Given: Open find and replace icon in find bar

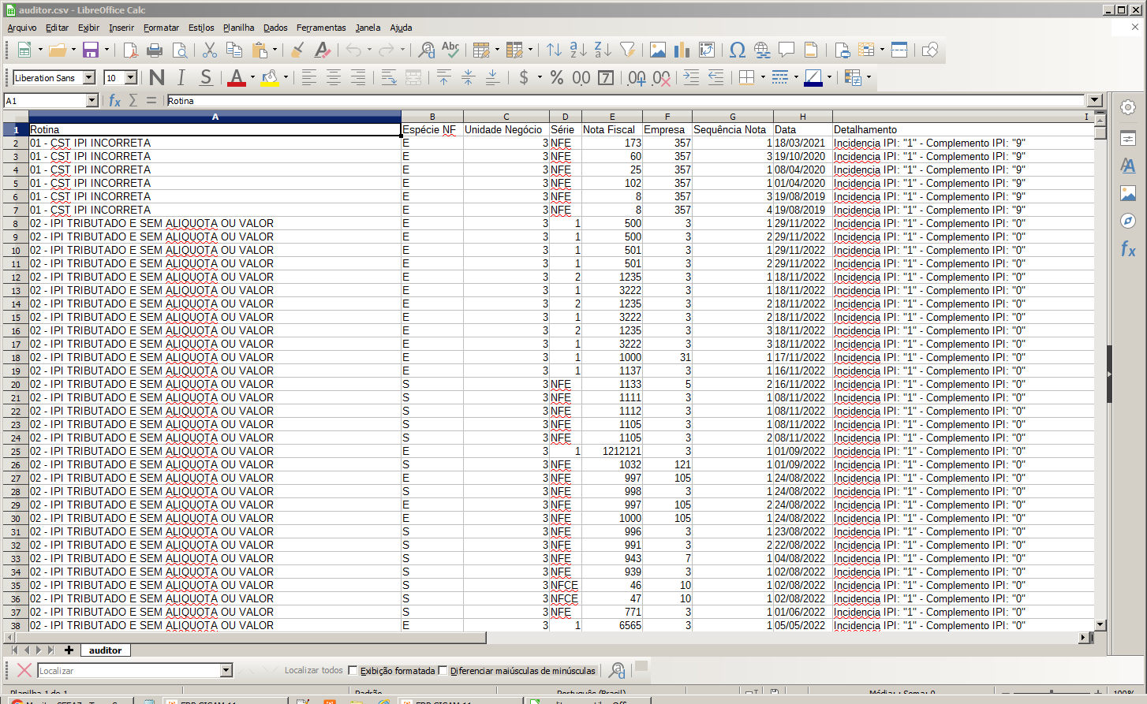Looking at the screenshot, I should pyautogui.click(x=617, y=670).
